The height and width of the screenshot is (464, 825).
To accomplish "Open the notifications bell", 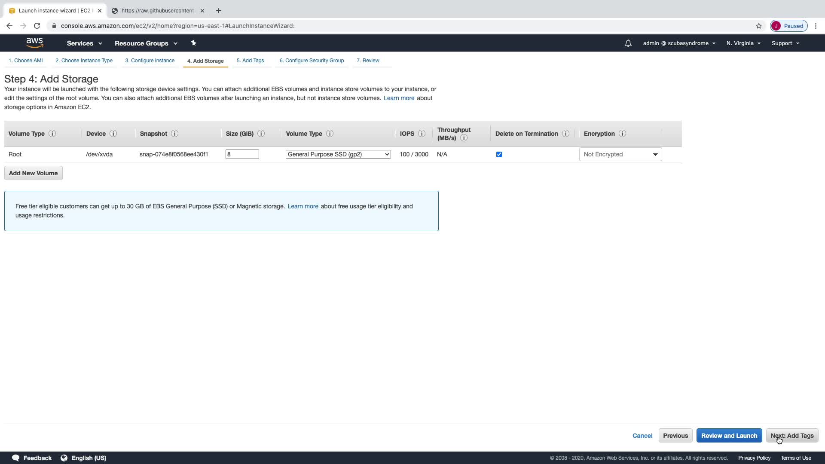I will (628, 43).
